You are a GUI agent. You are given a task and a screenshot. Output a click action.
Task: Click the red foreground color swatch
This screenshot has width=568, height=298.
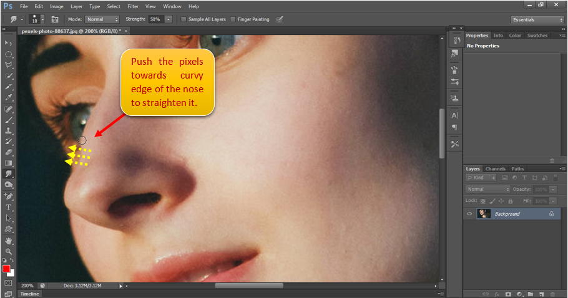coord(6,269)
